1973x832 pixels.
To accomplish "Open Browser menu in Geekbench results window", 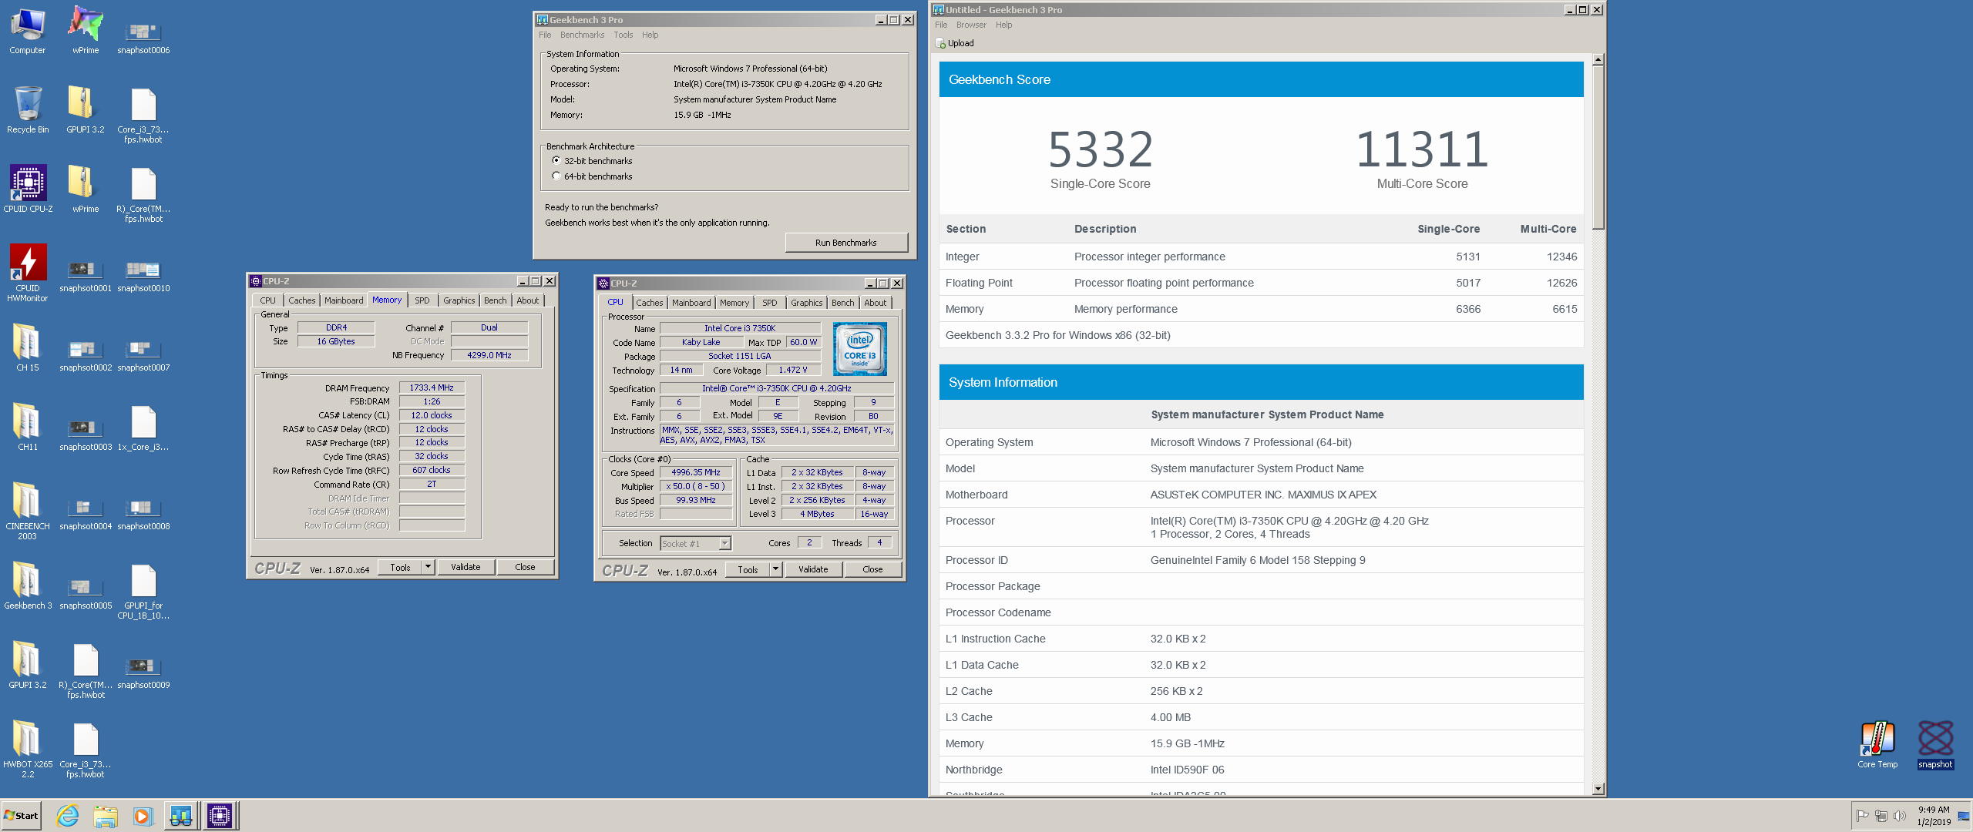I will (971, 25).
